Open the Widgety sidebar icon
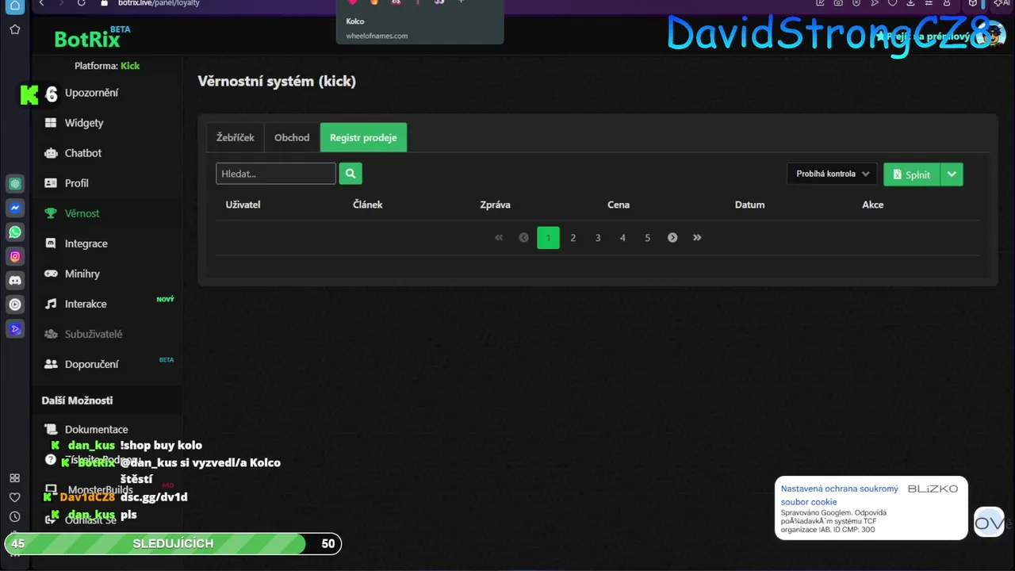Viewport: 1015px width, 571px height. (51, 123)
